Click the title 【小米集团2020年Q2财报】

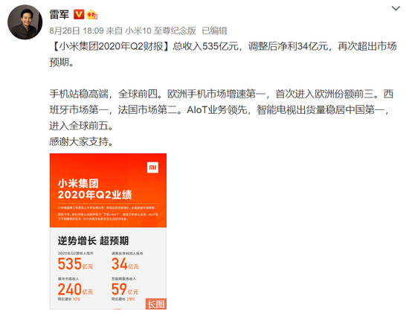(x=111, y=46)
